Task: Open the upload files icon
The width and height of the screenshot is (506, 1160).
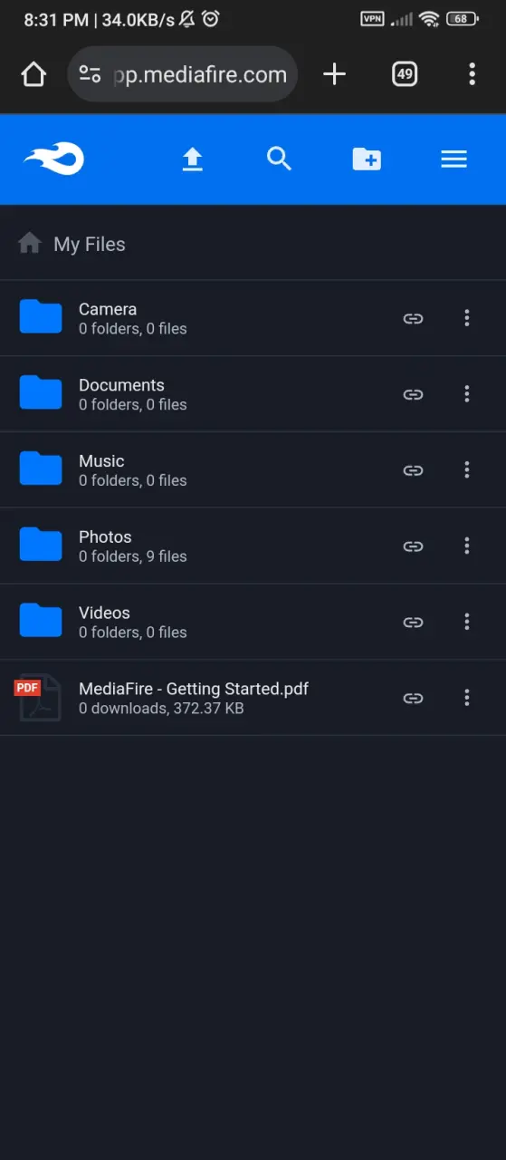Action: tap(192, 159)
